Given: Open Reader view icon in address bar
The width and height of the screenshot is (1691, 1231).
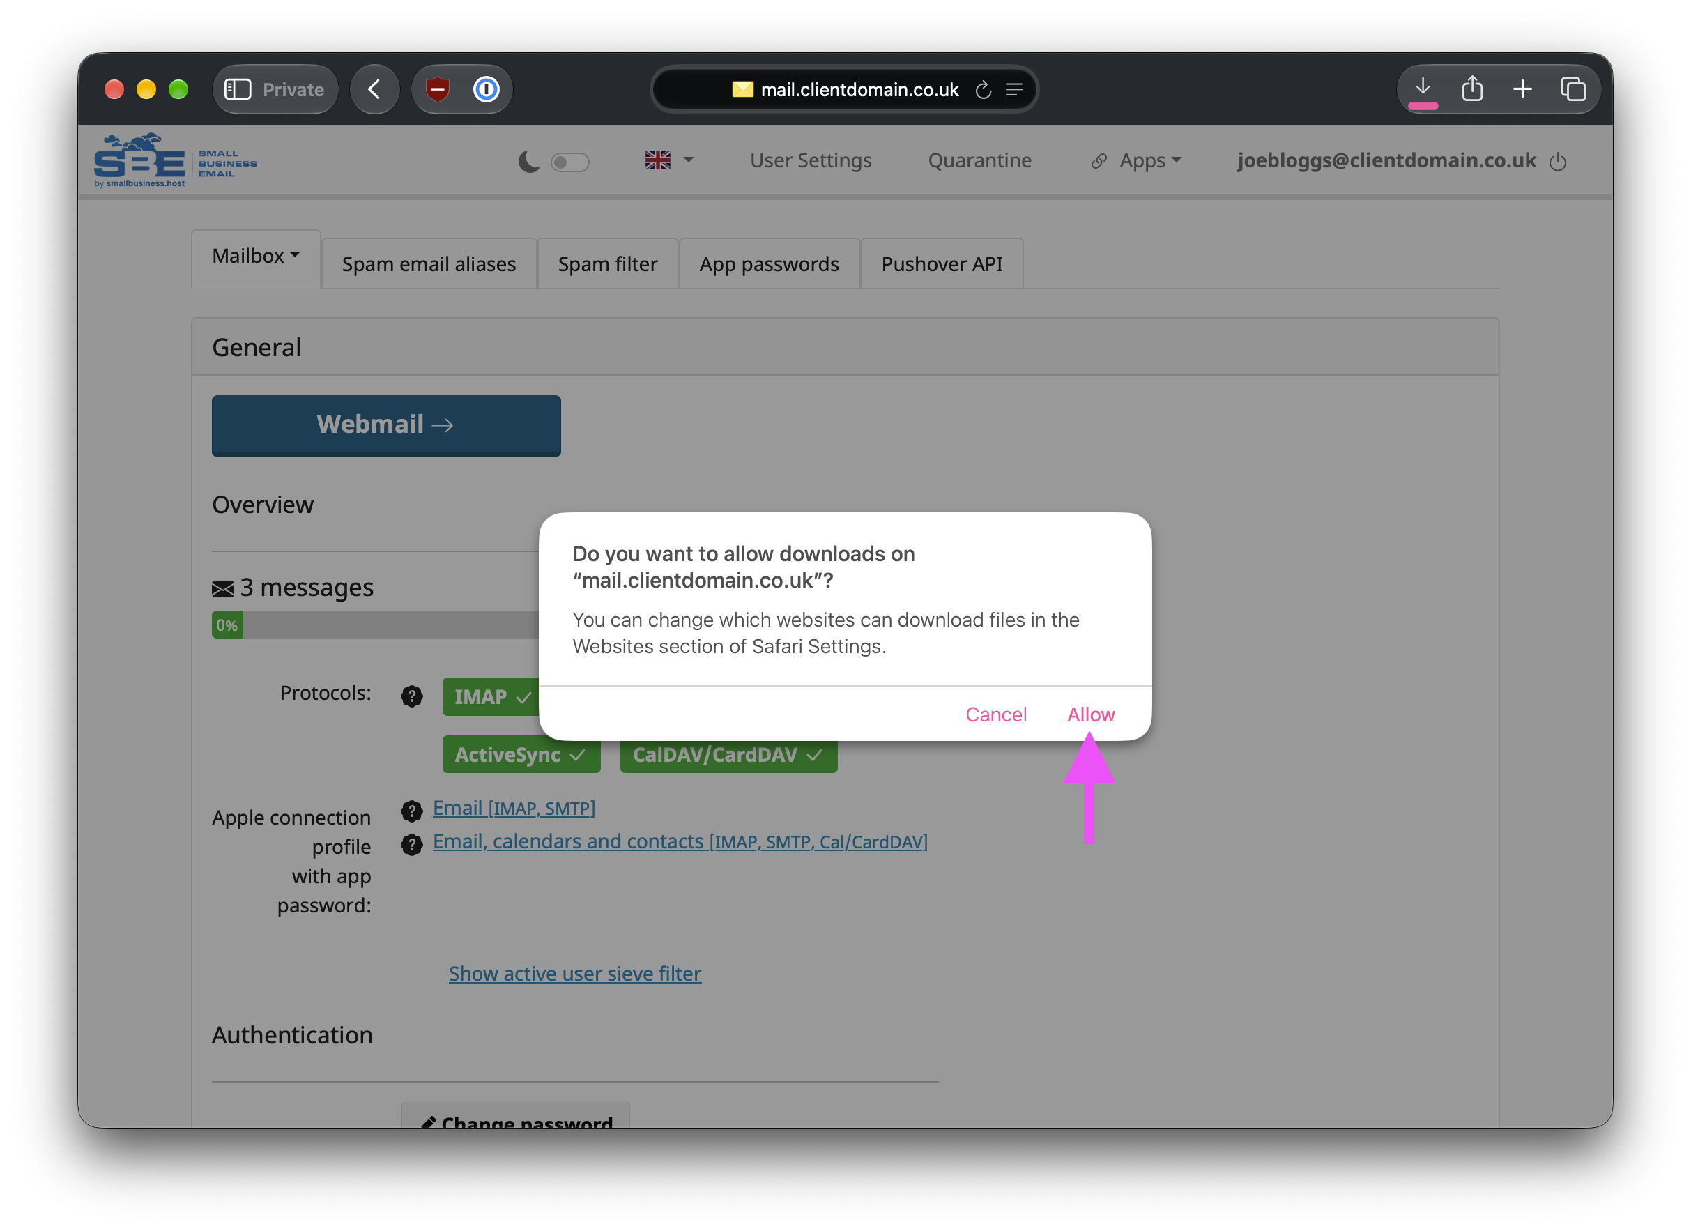Looking at the screenshot, I should click(1013, 89).
